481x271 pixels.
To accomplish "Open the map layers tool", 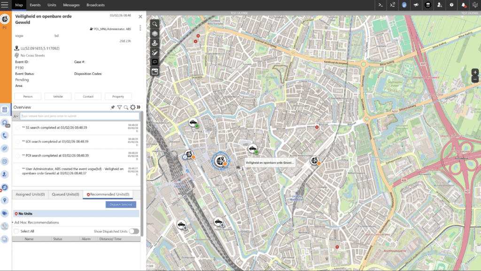I will click(155, 33).
